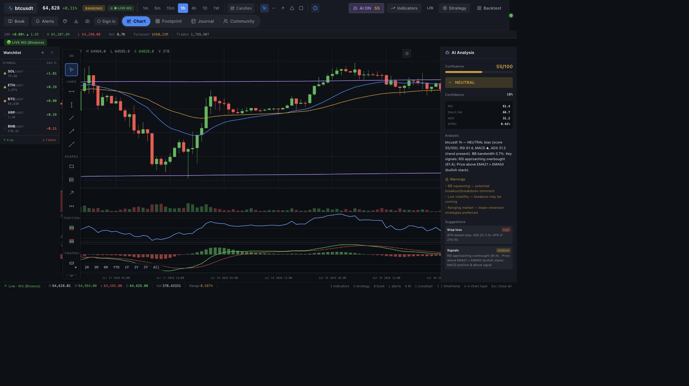Choose the Fibonacci levels shape tool
Image resolution: width=689 pixels, height=386 pixels.
pyautogui.click(x=71, y=180)
